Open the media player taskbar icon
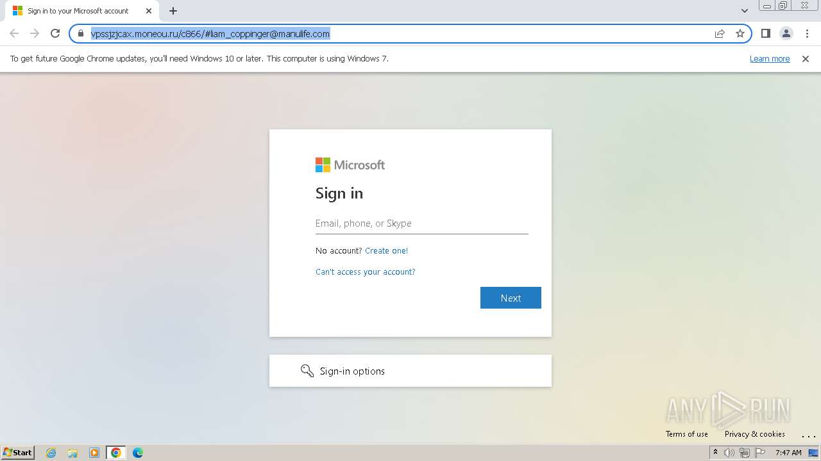This screenshot has height=461, width=821. pos(94,453)
